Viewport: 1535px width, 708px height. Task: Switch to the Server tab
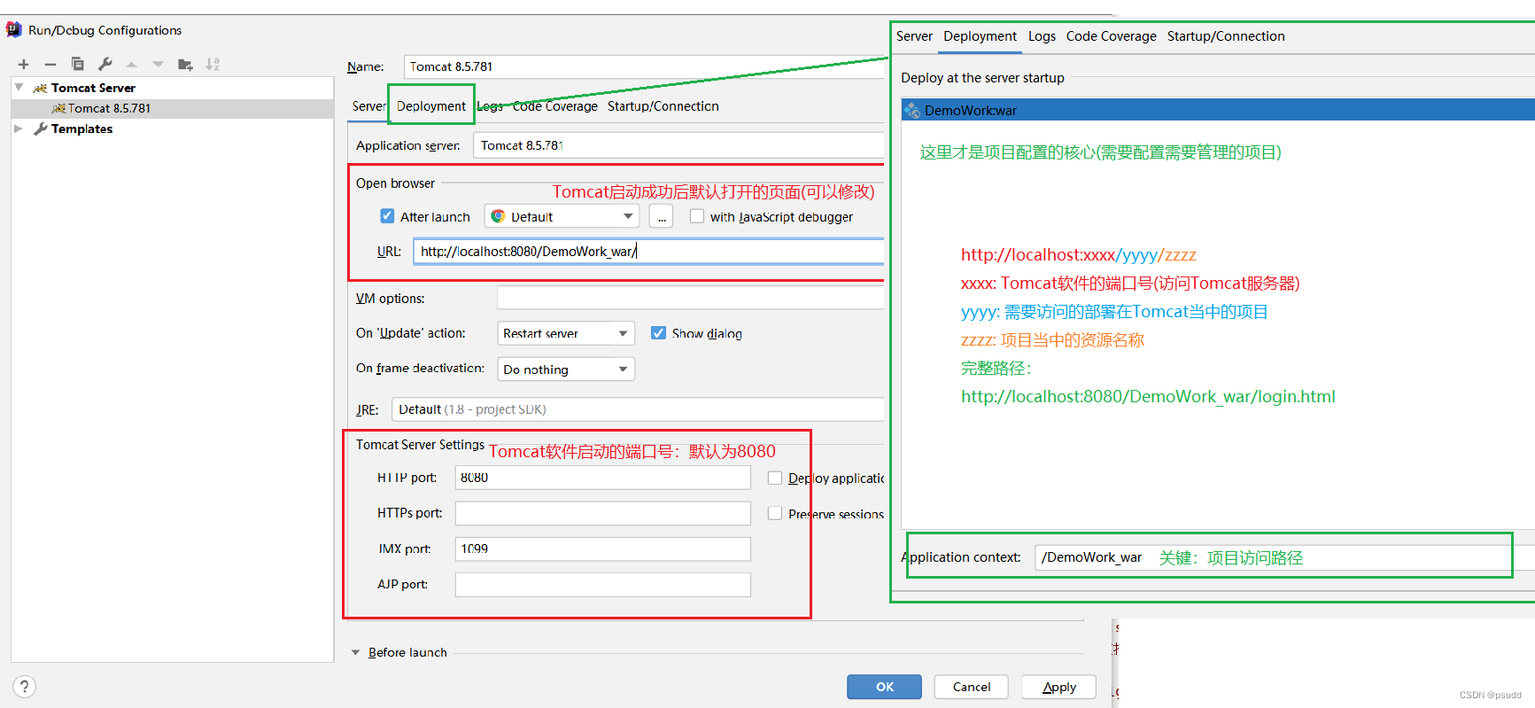point(368,105)
